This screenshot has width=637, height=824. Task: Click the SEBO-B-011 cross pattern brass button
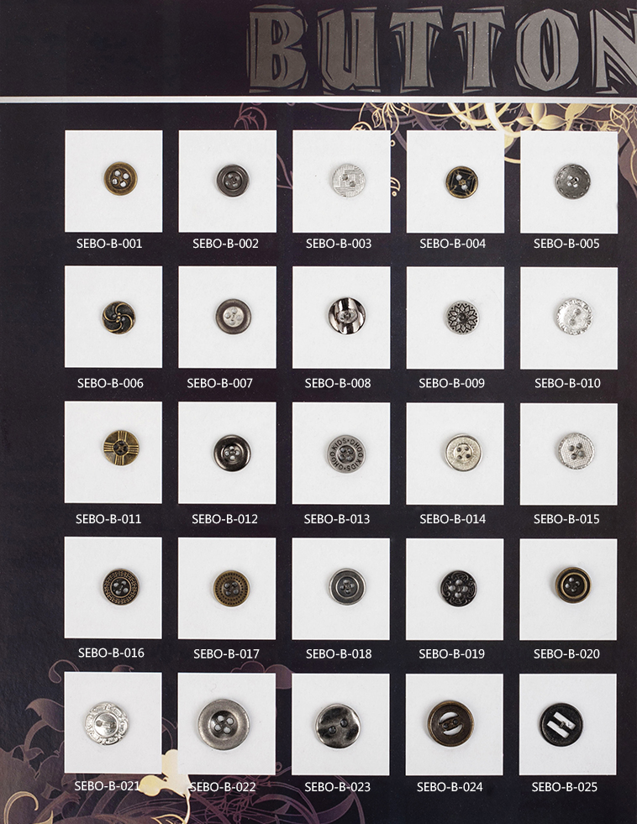pyautogui.click(x=121, y=447)
